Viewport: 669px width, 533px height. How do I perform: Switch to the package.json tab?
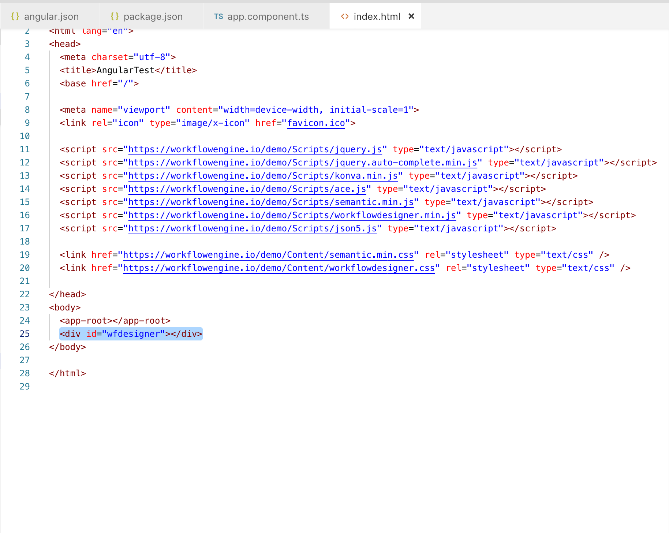tap(152, 16)
